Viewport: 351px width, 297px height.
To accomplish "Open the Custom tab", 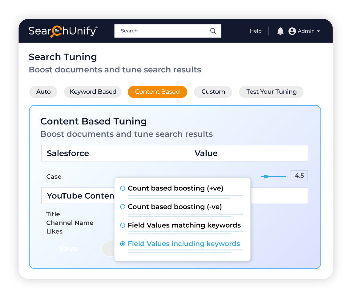I will click(213, 92).
